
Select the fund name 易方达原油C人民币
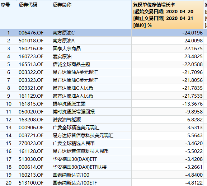pos(73,88)
